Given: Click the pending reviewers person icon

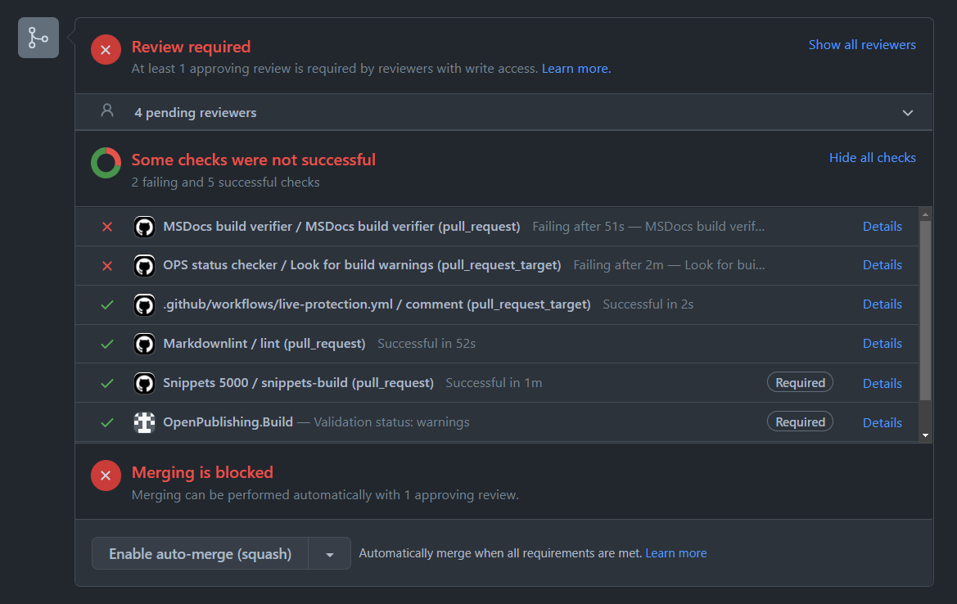Looking at the screenshot, I should [107, 110].
